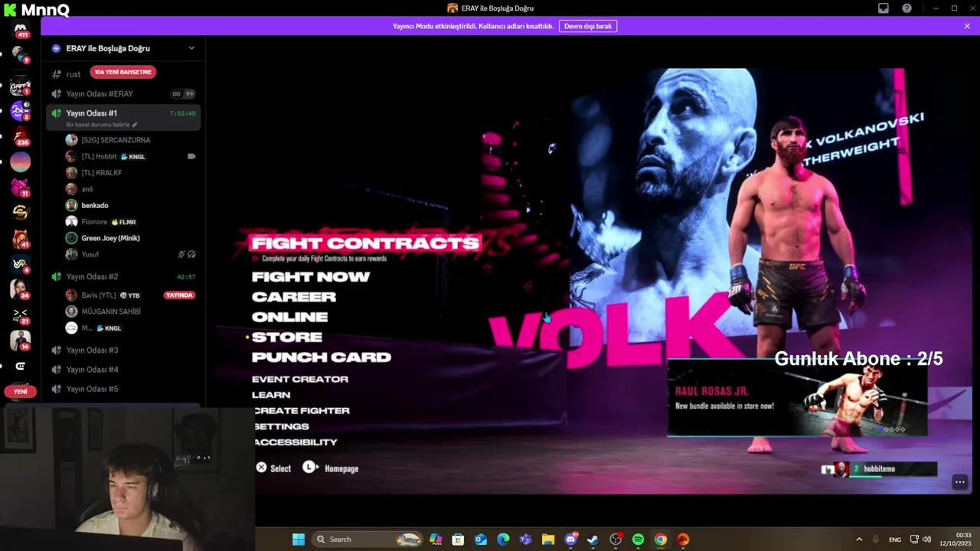Click the Windows taskbar Search box
Image resolution: width=980 pixels, height=551 pixels.
pos(367,540)
